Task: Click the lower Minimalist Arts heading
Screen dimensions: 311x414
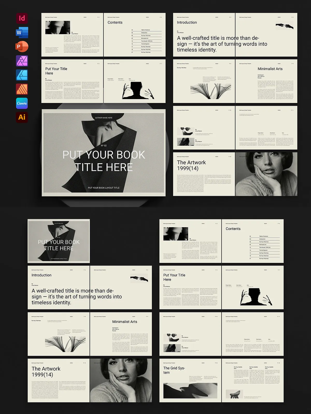Action: point(125,322)
